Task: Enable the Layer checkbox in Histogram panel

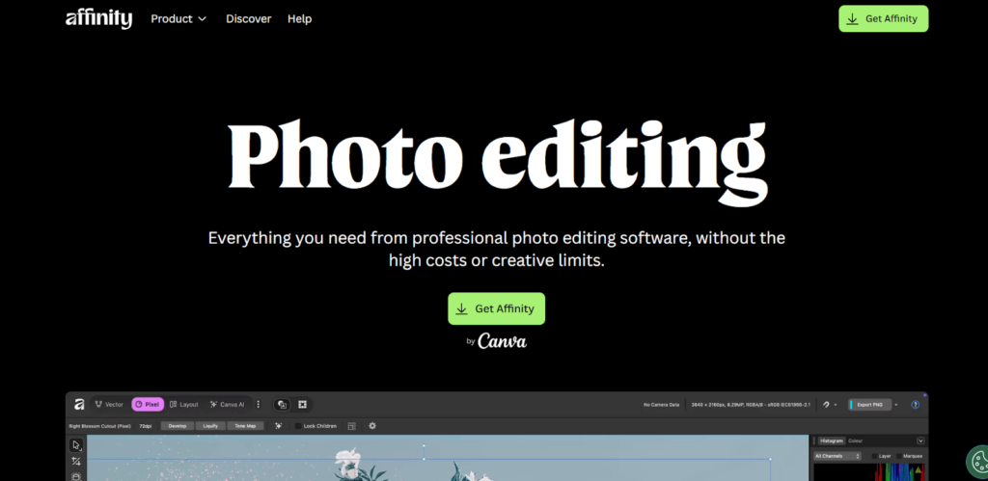Action: tap(875, 456)
